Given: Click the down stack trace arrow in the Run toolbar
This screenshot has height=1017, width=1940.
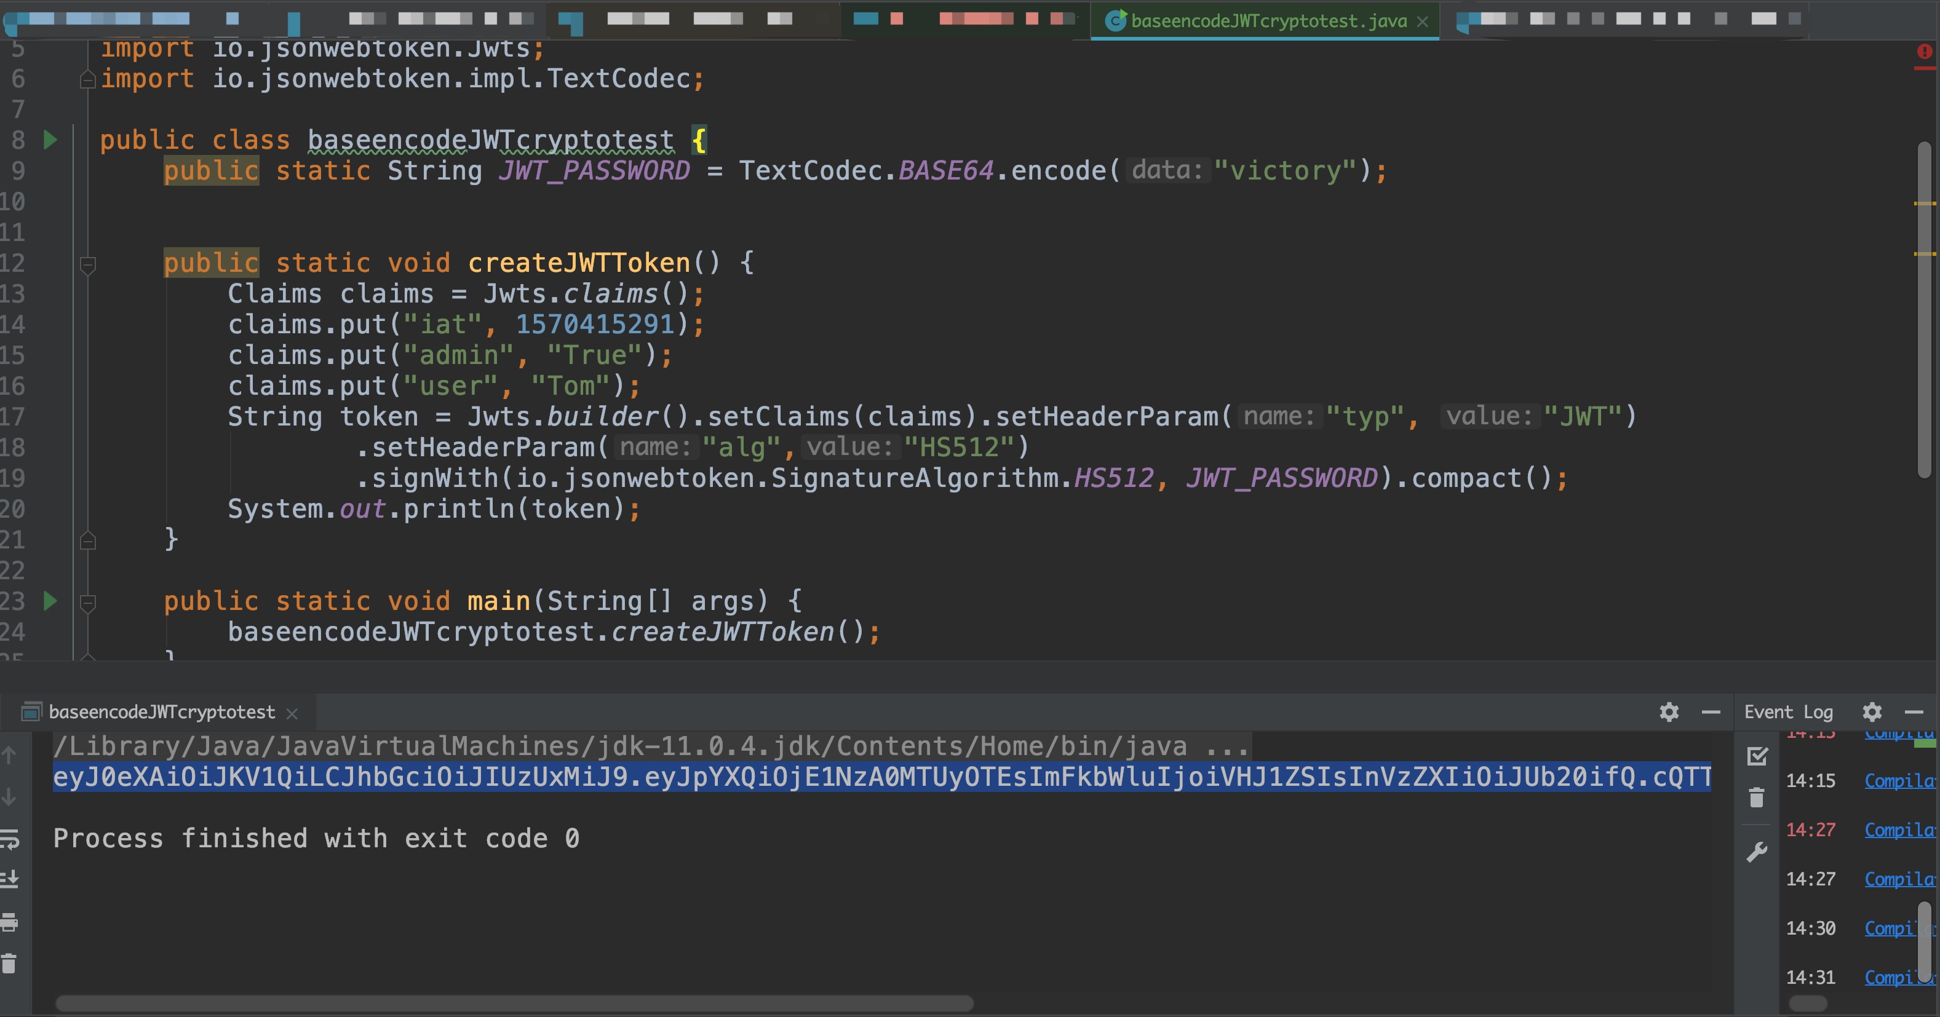Looking at the screenshot, I should click(x=9, y=796).
